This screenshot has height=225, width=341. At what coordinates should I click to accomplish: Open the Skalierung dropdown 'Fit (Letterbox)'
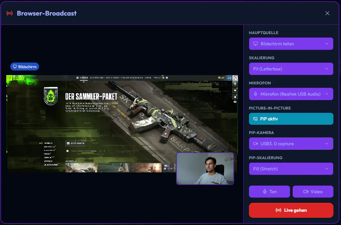pyautogui.click(x=291, y=69)
